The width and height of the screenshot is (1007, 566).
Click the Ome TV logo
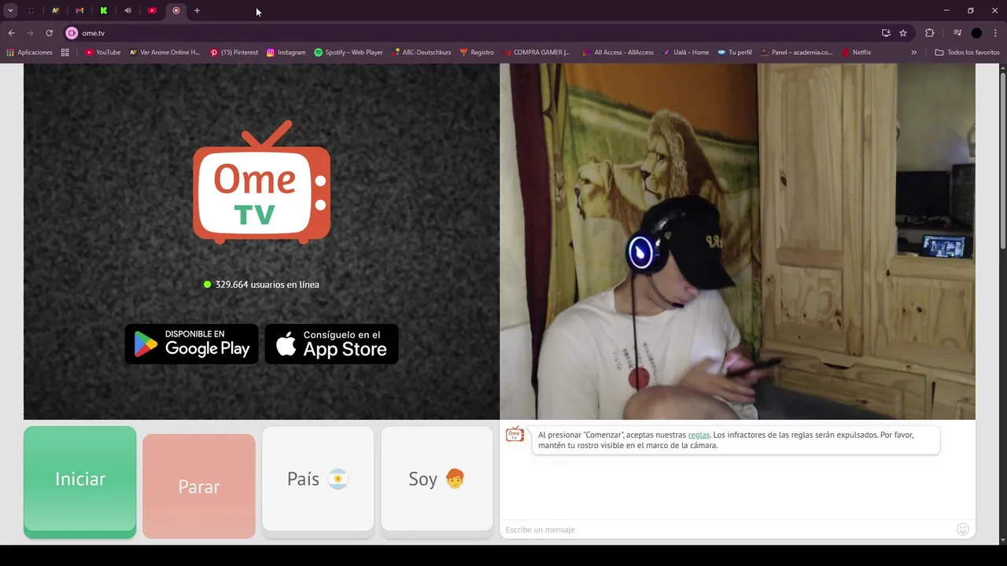tap(261, 182)
